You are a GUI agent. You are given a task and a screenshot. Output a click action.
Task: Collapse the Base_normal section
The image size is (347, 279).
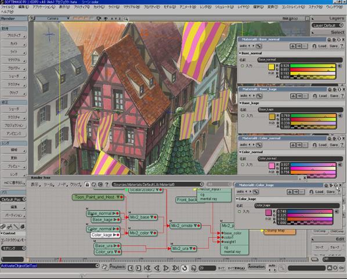click(x=240, y=53)
